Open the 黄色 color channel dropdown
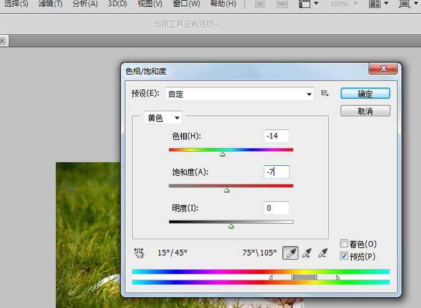Image resolution: width=421 pixels, height=308 pixels. 163,117
